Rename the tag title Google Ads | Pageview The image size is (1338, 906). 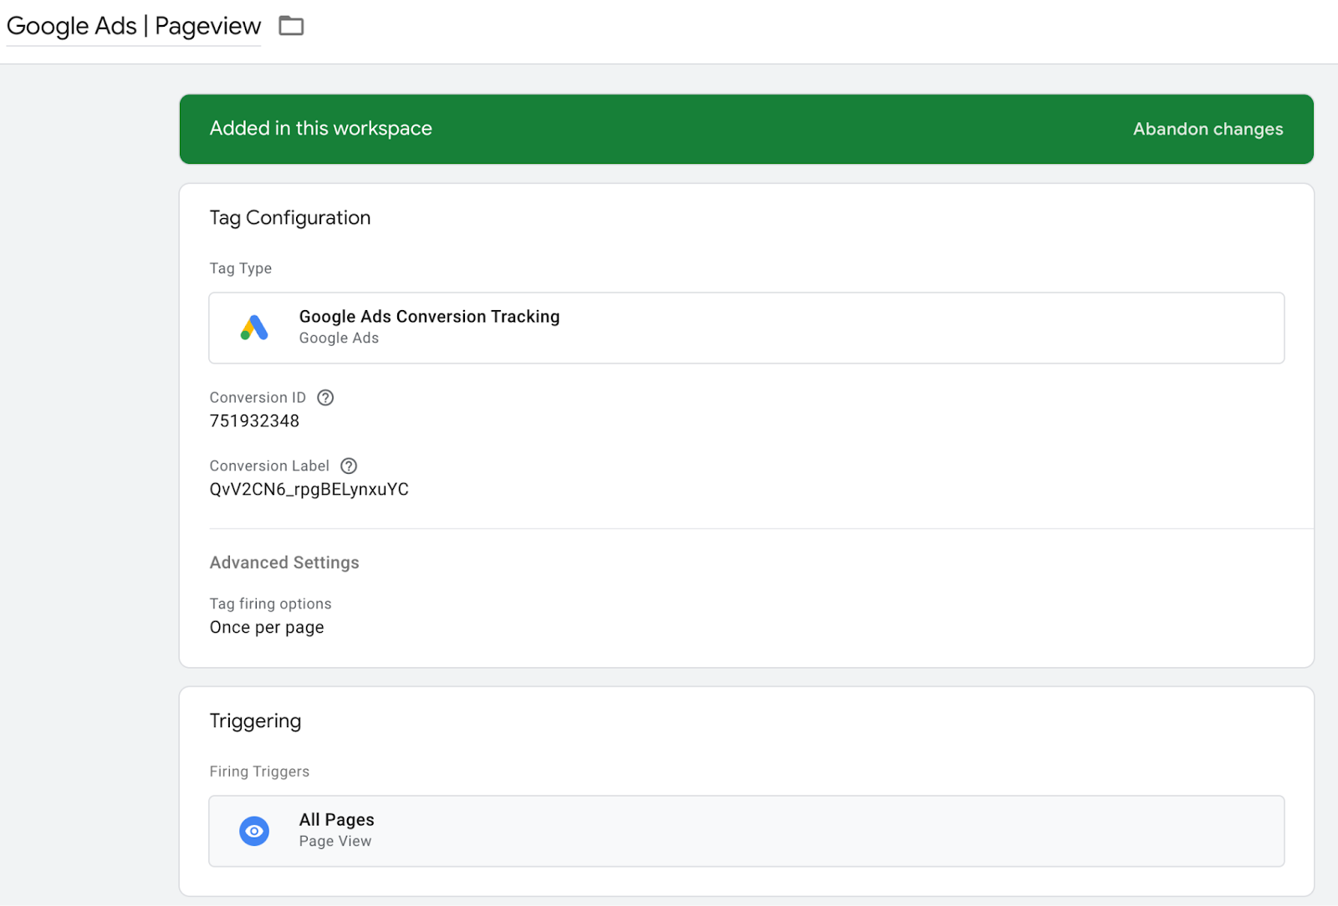134,26
